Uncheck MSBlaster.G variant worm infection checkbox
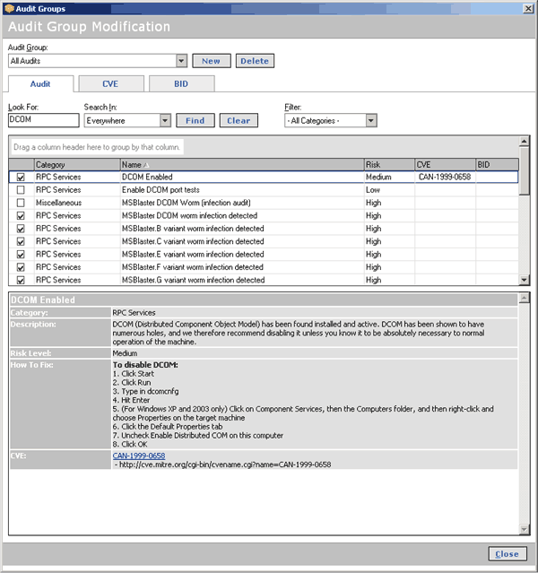This screenshot has width=538, height=573. (x=21, y=280)
